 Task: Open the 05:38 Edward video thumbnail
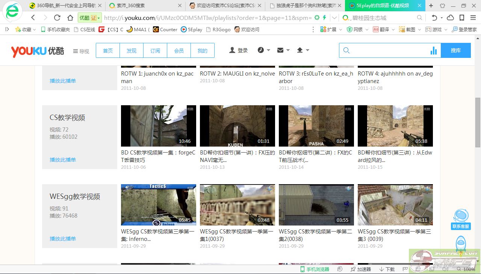(395, 126)
